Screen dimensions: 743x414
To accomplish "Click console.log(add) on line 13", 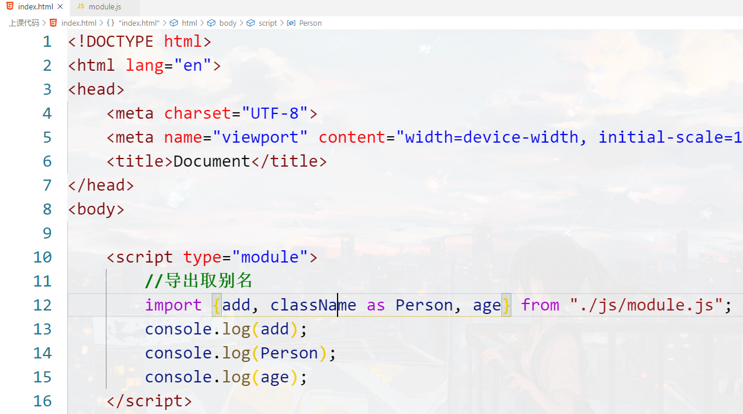I will point(226,329).
